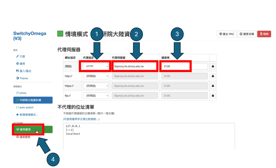This screenshot has height=168, width=276.
Task: Select the 中研院大陸資料庫 profile
Action: [x=33, y=100]
